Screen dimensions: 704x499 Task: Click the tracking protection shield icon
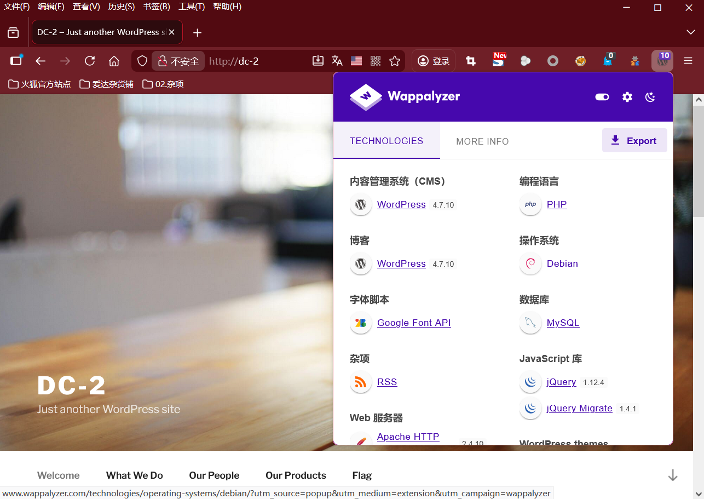(142, 61)
